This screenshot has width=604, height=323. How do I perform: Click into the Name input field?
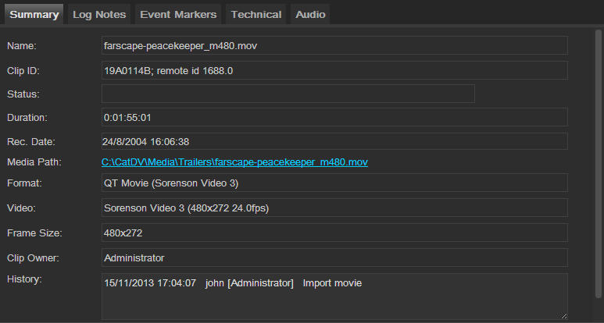(334, 45)
